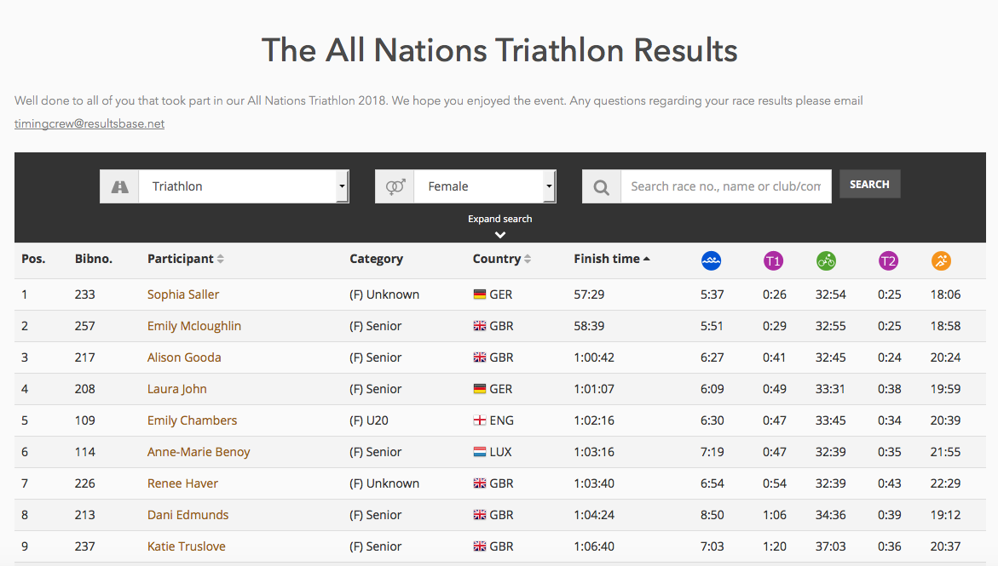Click the green bike split icon
This screenshot has height=566, width=998.
(x=826, y=260)
